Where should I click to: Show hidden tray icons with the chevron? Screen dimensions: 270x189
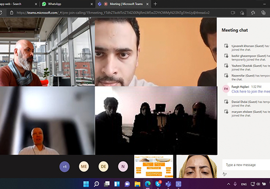click(x=228, y=184)
